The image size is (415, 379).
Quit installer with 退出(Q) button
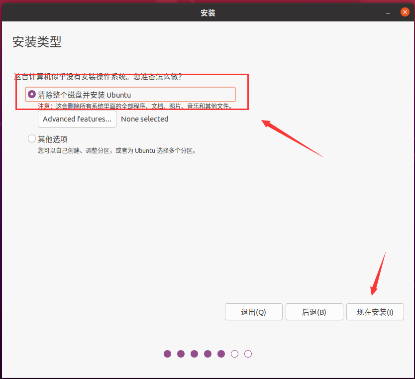click(x=254, y=312)
